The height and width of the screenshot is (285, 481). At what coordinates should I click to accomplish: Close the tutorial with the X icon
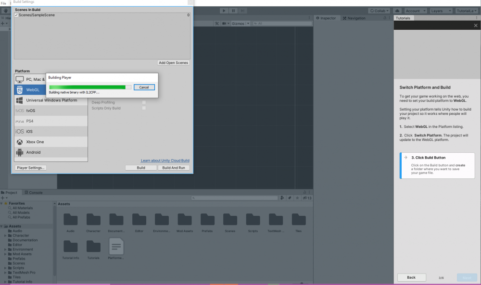pyautogui.click(x=476, y=25)
